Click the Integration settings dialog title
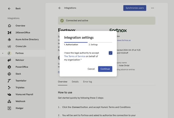The height and width of the screenshot is (118, 174). pos(79,37)
